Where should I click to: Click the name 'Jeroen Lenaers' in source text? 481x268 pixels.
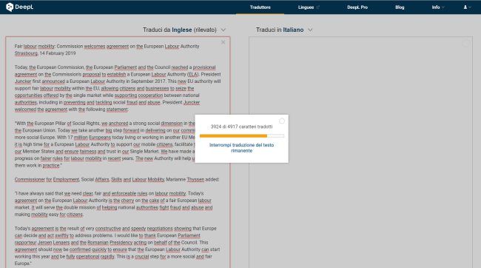54,243
